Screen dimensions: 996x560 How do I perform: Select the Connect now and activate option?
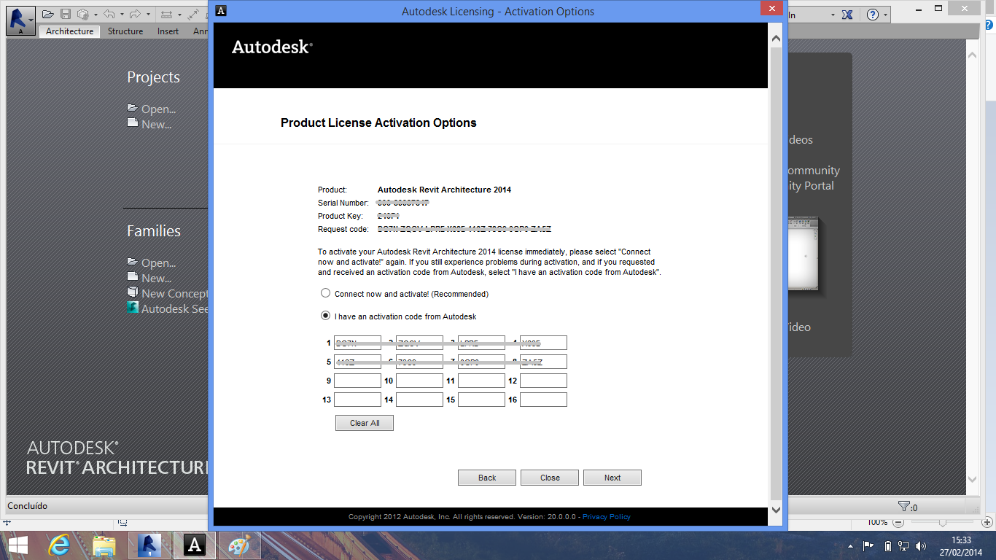pos(325,293)
